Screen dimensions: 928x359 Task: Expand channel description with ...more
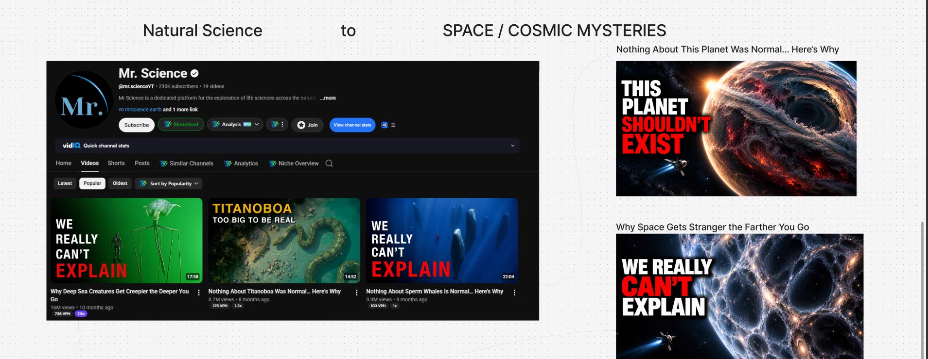[x=328, y=98]
